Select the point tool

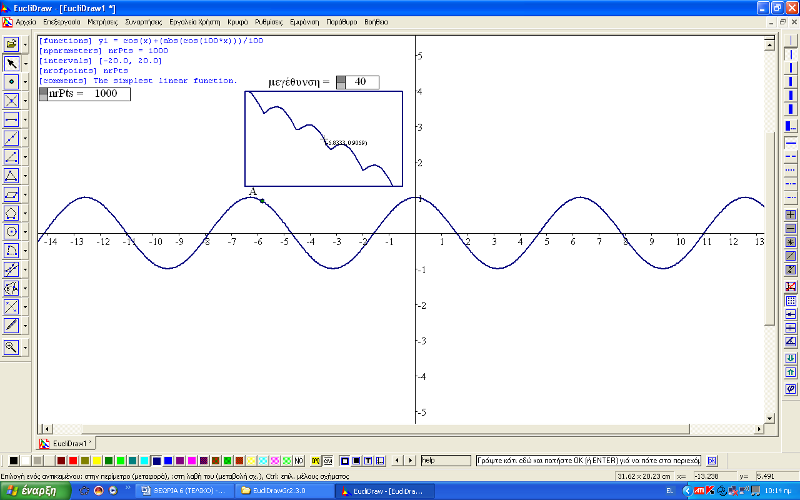point(11,82)
